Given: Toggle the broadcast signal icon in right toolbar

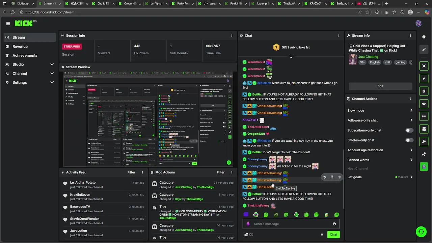Looking at the screenshot, I should 424,116.
